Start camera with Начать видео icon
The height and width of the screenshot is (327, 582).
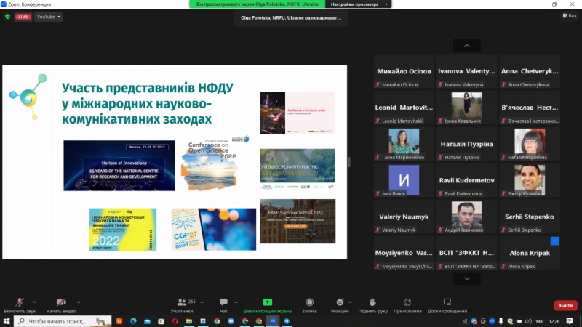[62, 302]
